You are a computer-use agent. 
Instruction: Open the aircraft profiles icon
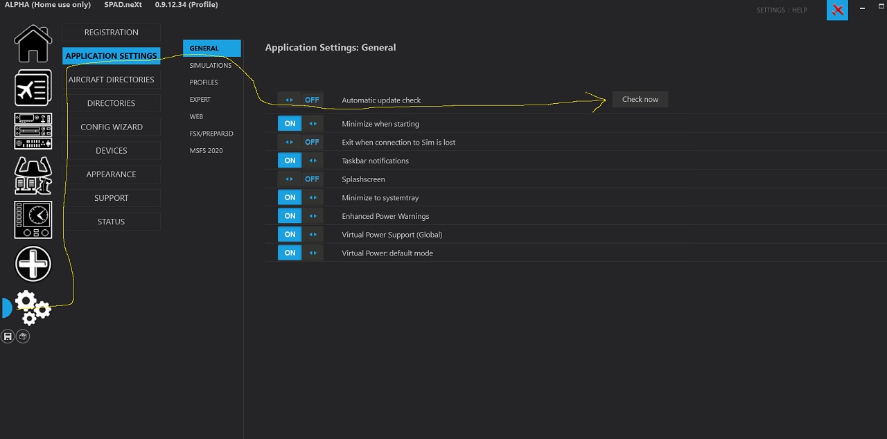(x=33, y=88)
